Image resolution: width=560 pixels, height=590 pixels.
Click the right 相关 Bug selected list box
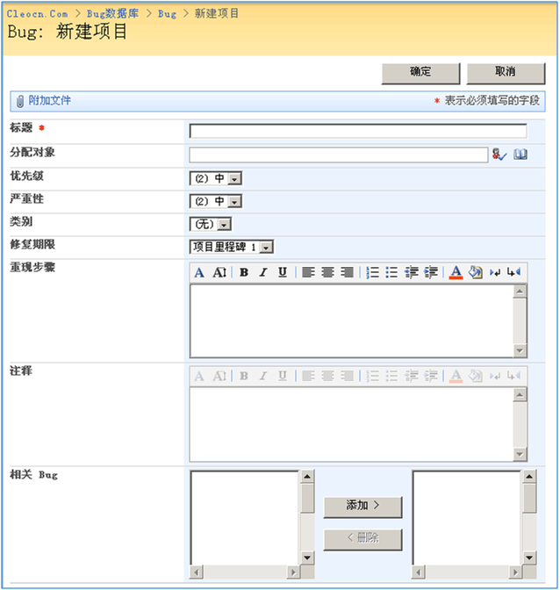pyautogui.click(x=467, y=517)
